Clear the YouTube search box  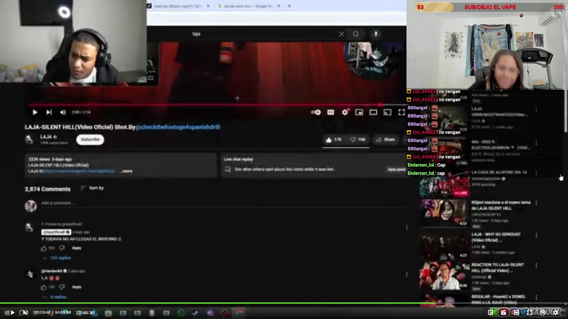[341, 34]
